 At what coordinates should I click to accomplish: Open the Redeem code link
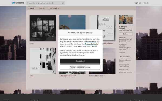click(x=124, y=69)
